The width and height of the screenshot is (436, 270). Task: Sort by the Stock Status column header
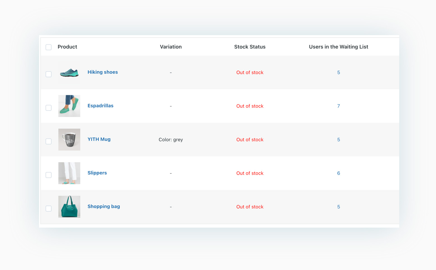coord(250,47)
